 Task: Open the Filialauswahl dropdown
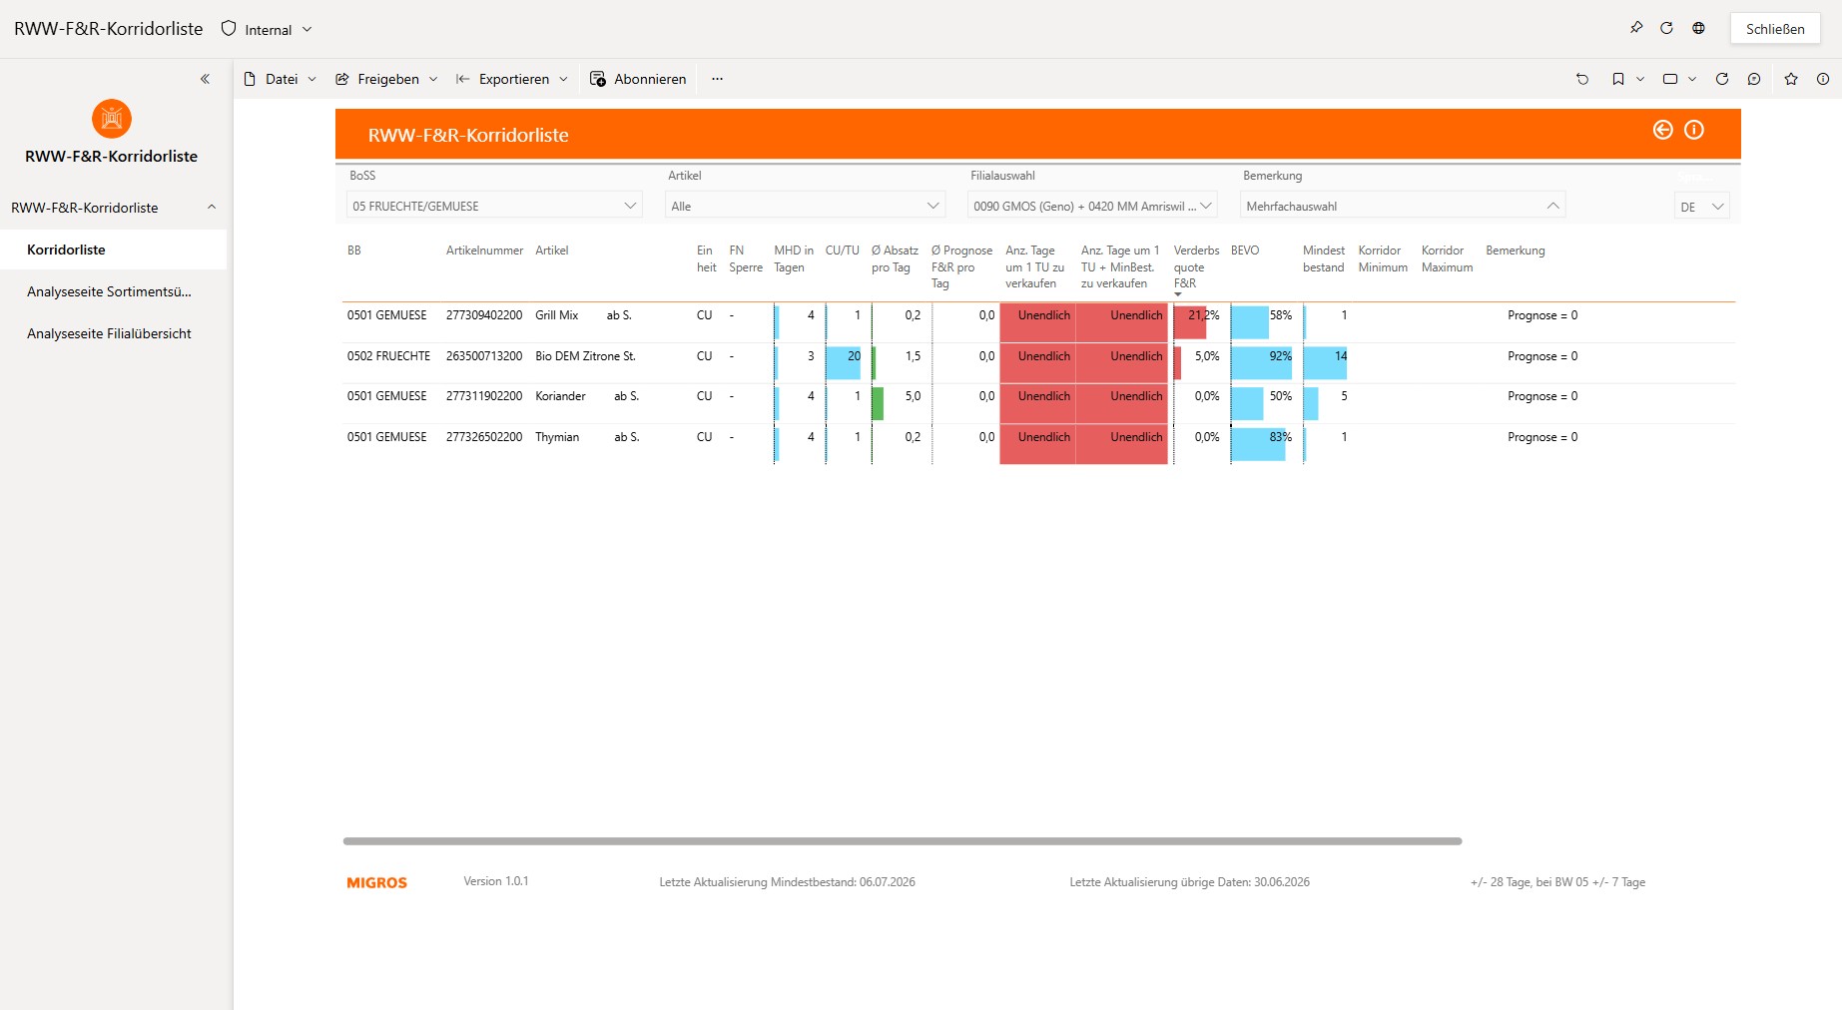click(1092, 206)
